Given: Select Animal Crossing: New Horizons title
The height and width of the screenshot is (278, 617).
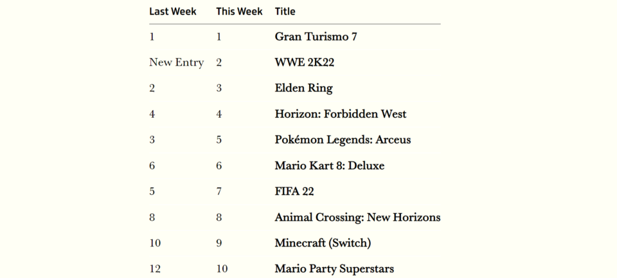Looking at the screenshot, I should [358, 218].
